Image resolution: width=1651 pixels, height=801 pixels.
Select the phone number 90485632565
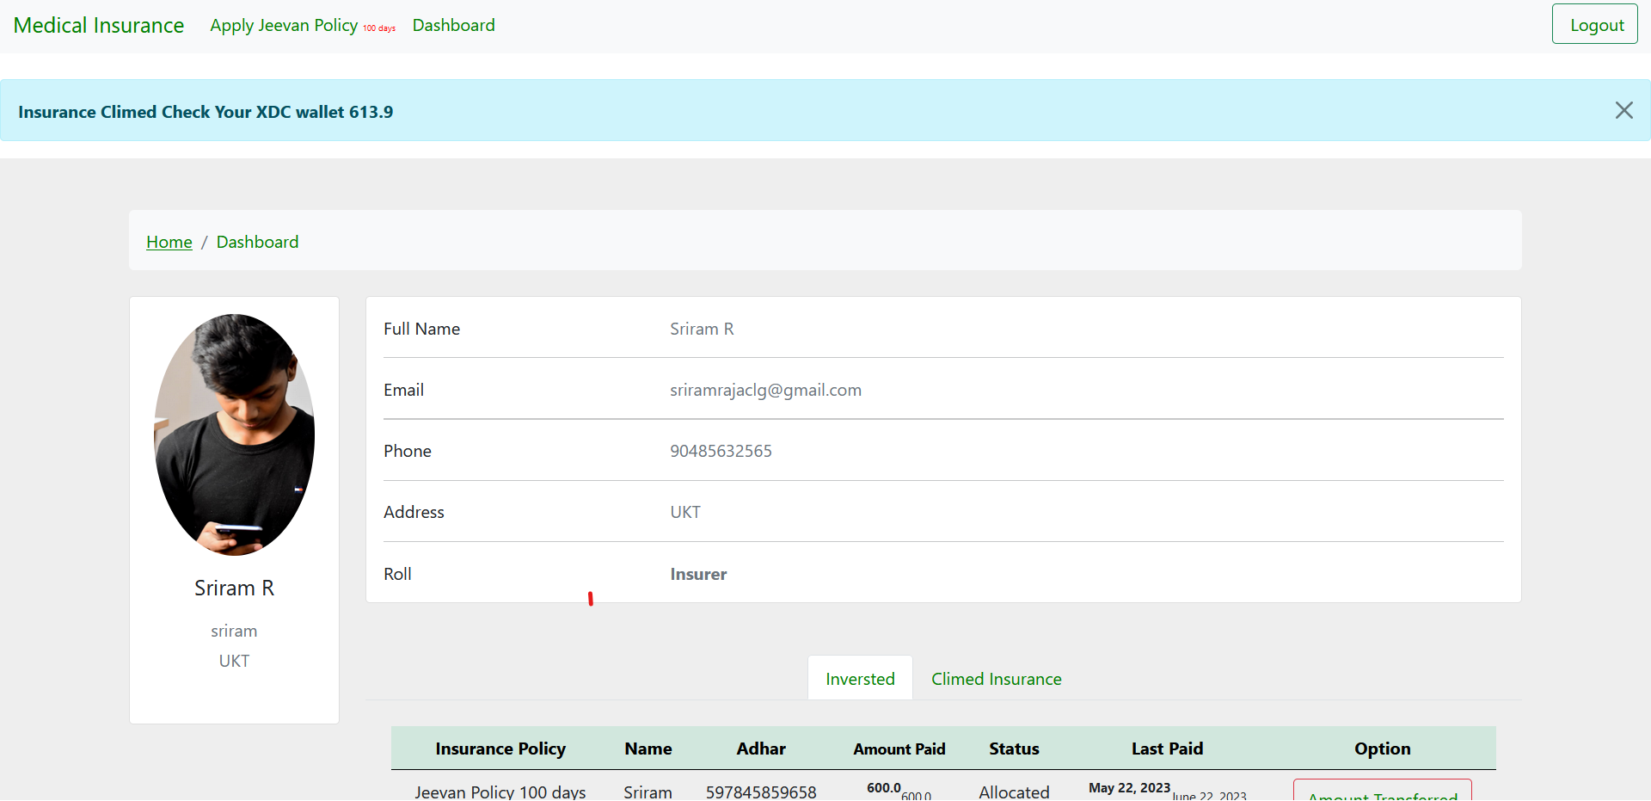tap(721, 451)
